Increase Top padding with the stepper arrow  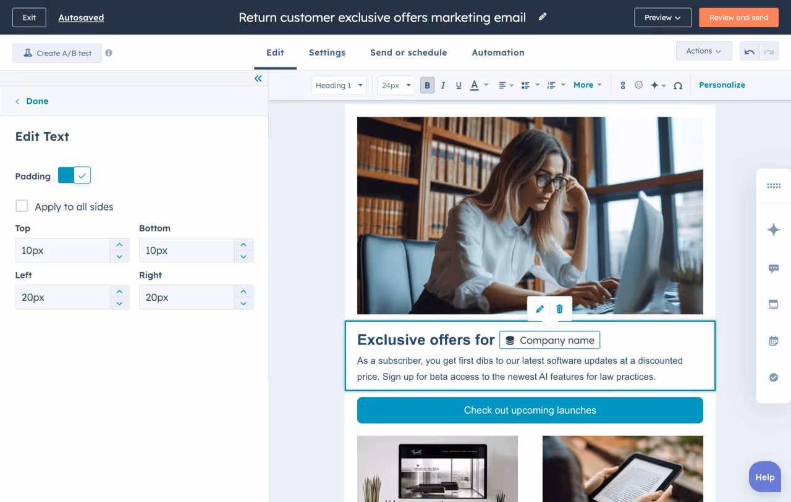pyautogui.click(x=119, y=245)
